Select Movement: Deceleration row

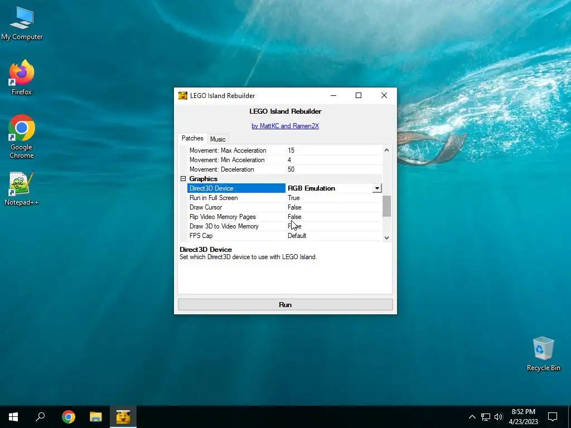coord(284,169)
